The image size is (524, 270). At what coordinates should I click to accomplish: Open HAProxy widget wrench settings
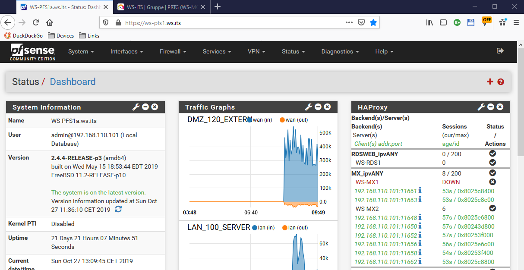pos(481,107)
